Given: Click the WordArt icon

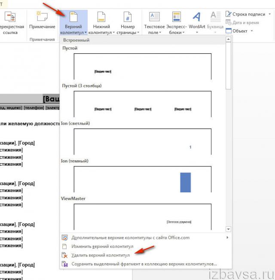Looking at the screenshot, I should point(197,17).
